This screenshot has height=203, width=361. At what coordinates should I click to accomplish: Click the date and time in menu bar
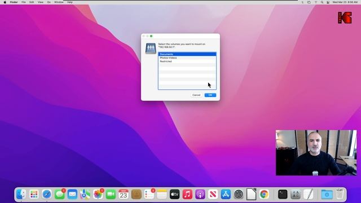pos(345,2)
